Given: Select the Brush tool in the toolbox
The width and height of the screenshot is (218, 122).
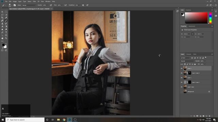Looking at the screenshot, I should (x=6, y=21).
